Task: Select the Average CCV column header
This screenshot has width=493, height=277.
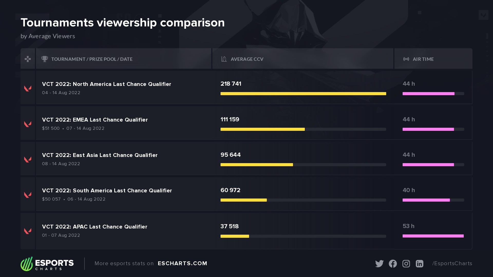Action: point(247,59)
